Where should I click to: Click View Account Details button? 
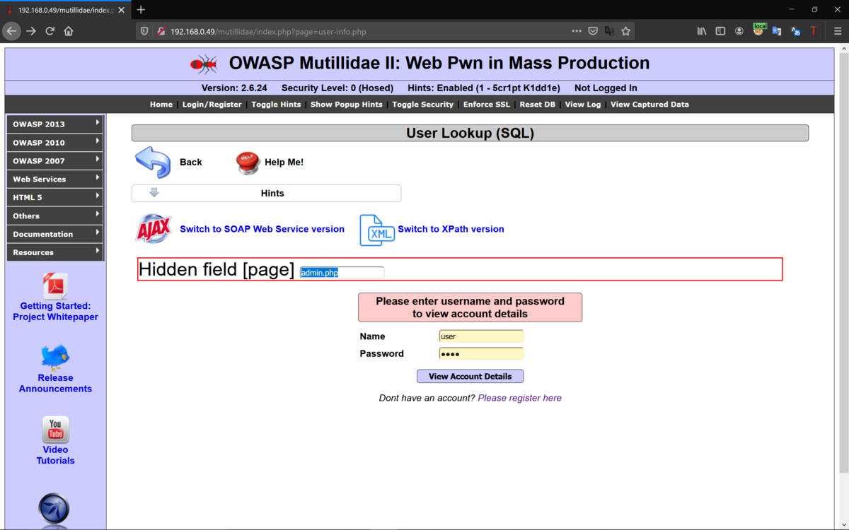pyautogui.click(x=470, y=377)
